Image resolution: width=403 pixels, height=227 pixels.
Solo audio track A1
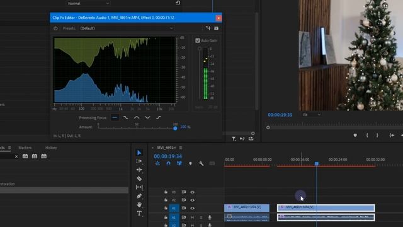[201, 218]
